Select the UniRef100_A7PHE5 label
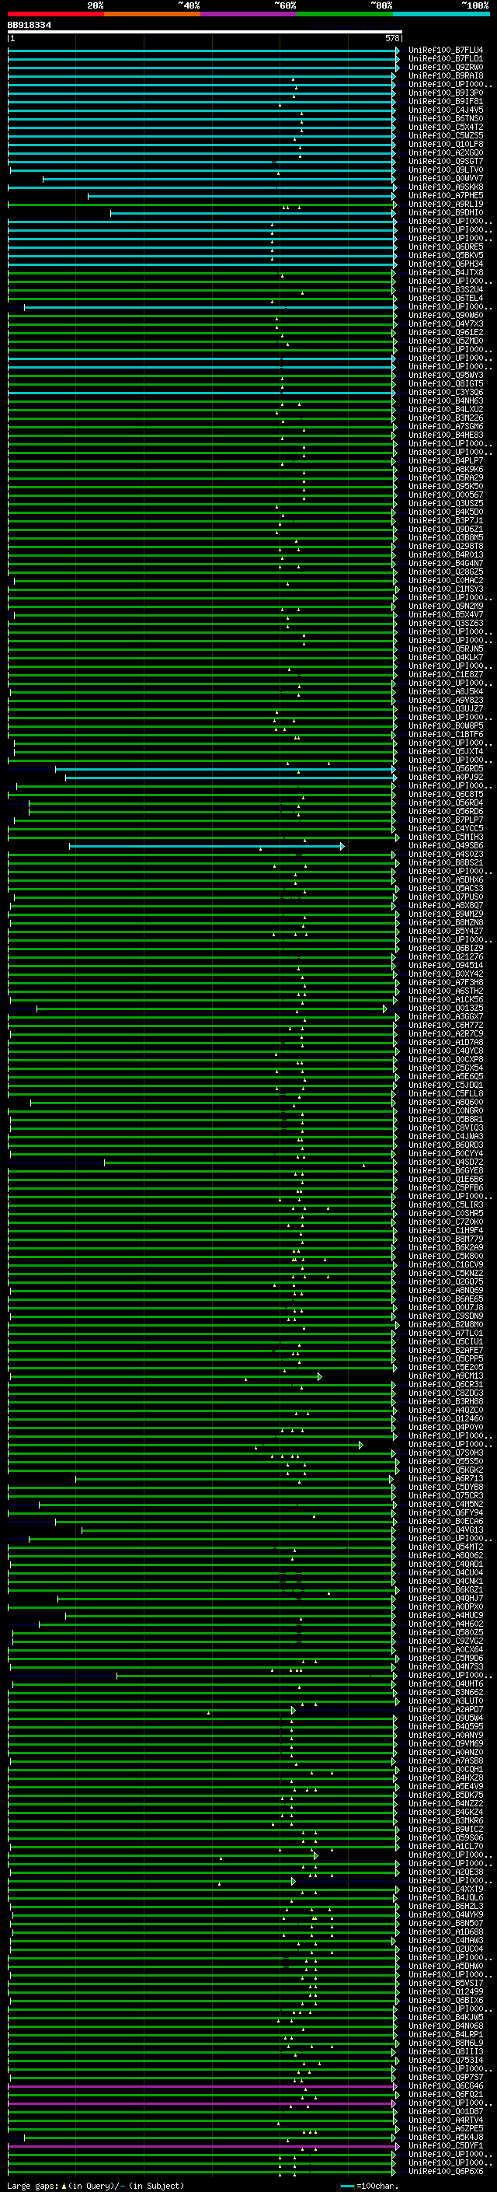497x2192 pixels. [446, 196]
